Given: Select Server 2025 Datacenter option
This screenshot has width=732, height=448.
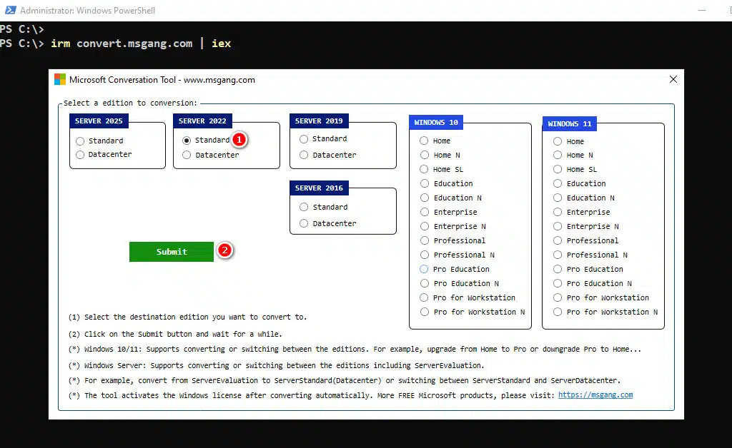Looking at the screenshot, I should click(x=80, y=155).
